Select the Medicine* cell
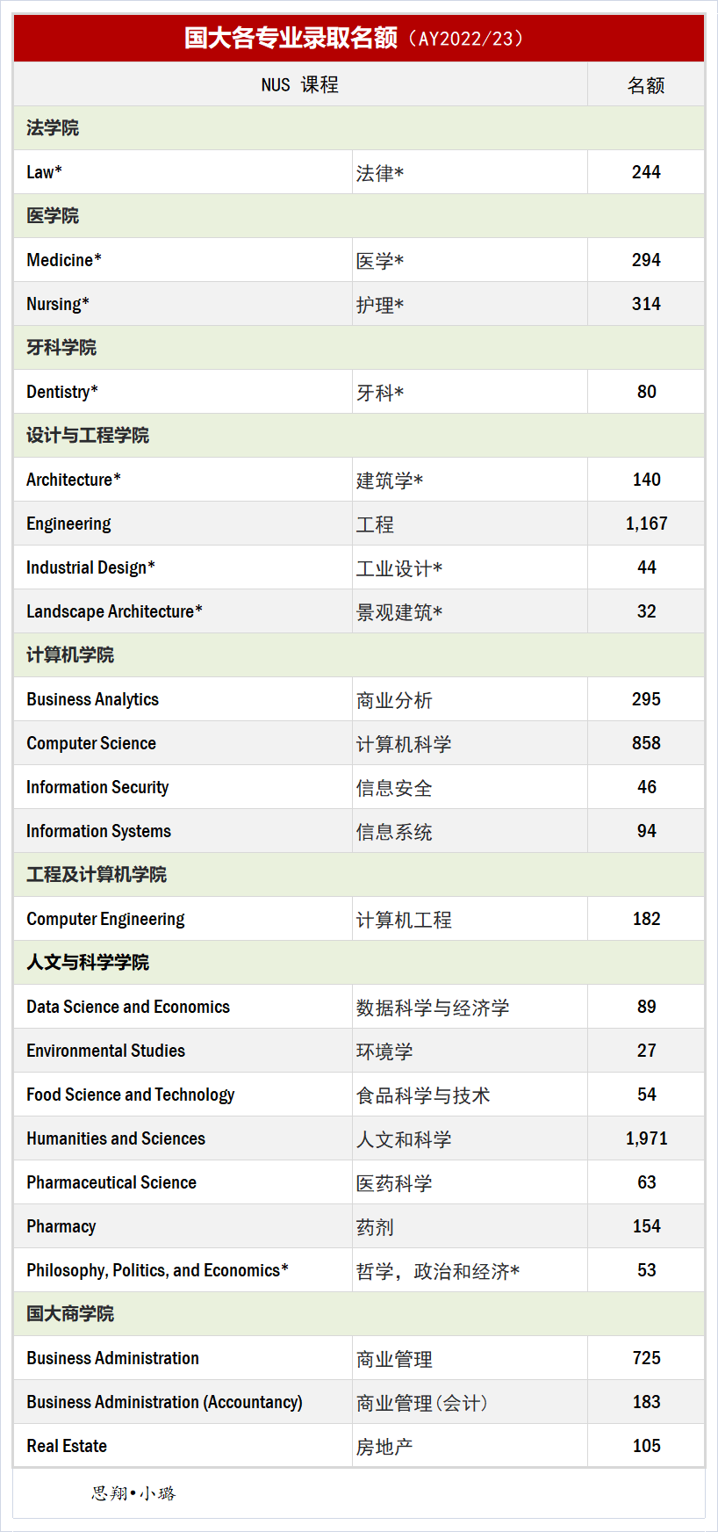718x1532 pixels. coord(183,260)
